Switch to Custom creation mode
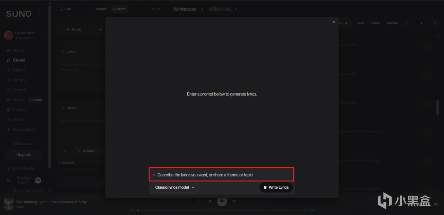444x215 pixels. (x=119, y=9)
